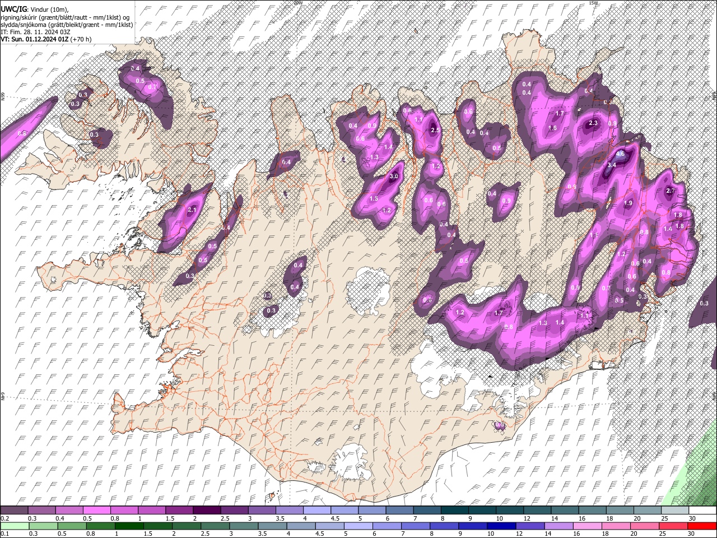717x538 pixels.
Task: Click the bright pink 0.5–0.8 snow scale swatch
Action: pyautogui.click(x=96, y=510)
